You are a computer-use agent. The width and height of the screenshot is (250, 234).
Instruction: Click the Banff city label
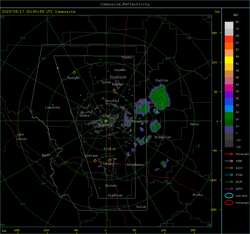(x=46, y=155)
